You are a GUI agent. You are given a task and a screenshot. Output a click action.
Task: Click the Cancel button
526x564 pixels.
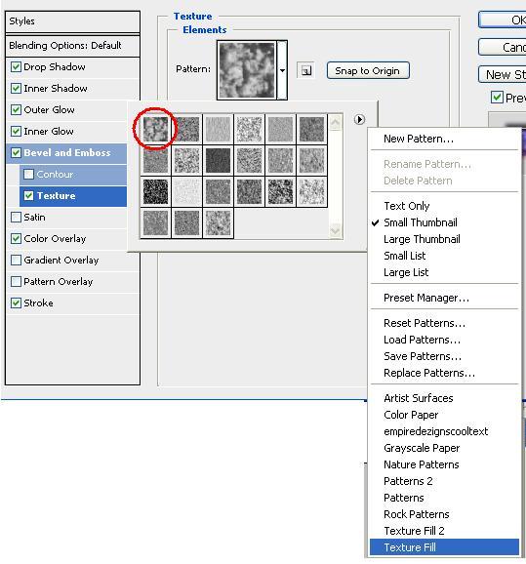pos(503,47)
